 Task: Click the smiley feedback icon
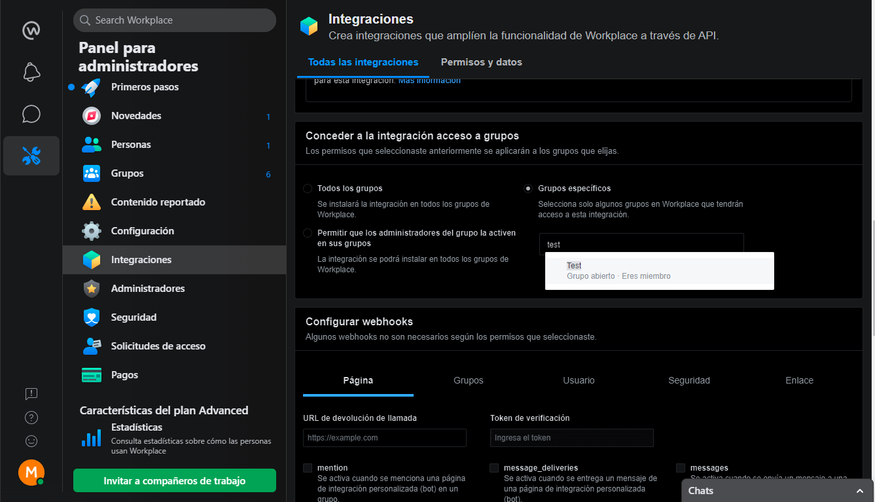pyautogui.click(x=31, y=441)
